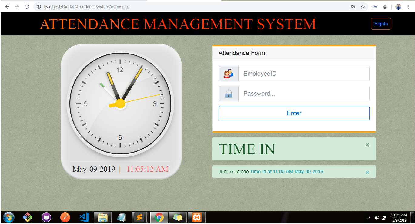
Task: Click the password lock icon
Action: coord(228,93)
